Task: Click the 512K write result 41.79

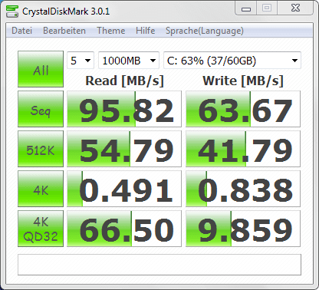Action: pos(243,149)
